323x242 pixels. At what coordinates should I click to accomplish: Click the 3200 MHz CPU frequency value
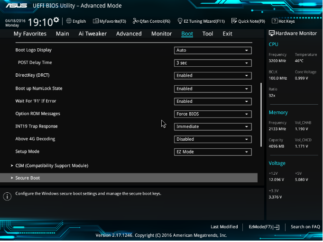coord(277,61)
